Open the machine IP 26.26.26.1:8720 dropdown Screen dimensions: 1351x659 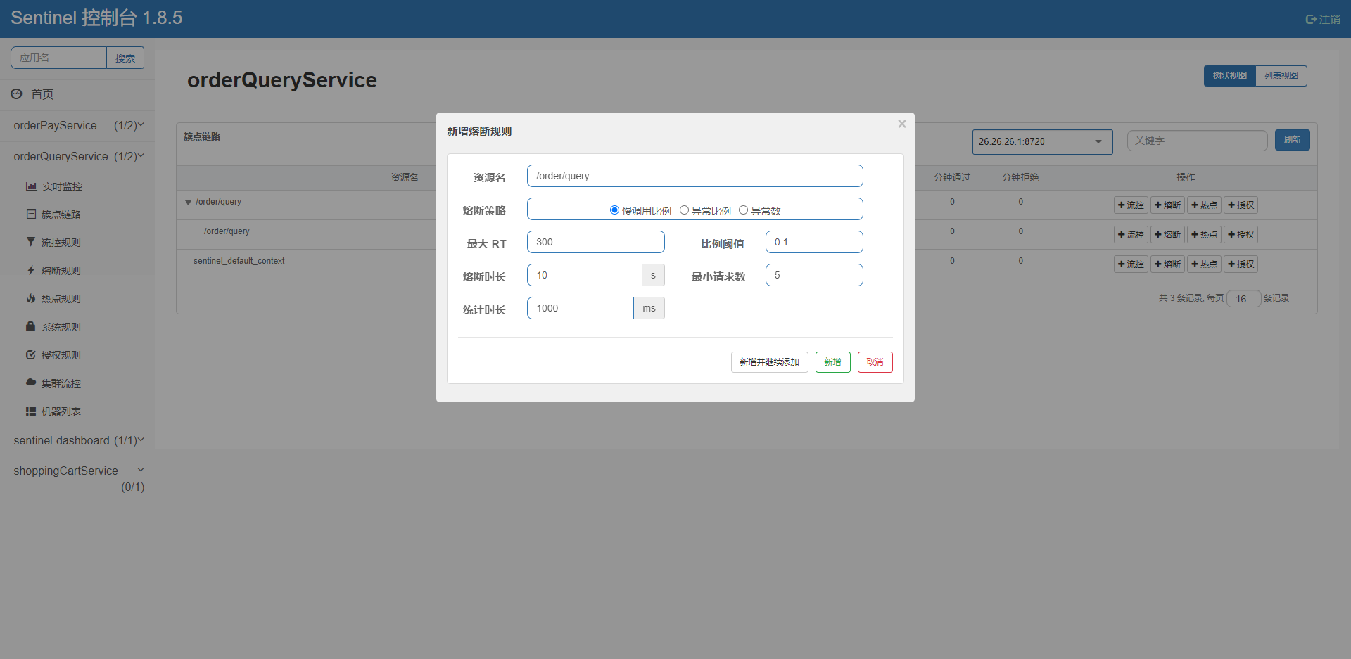1042,141
